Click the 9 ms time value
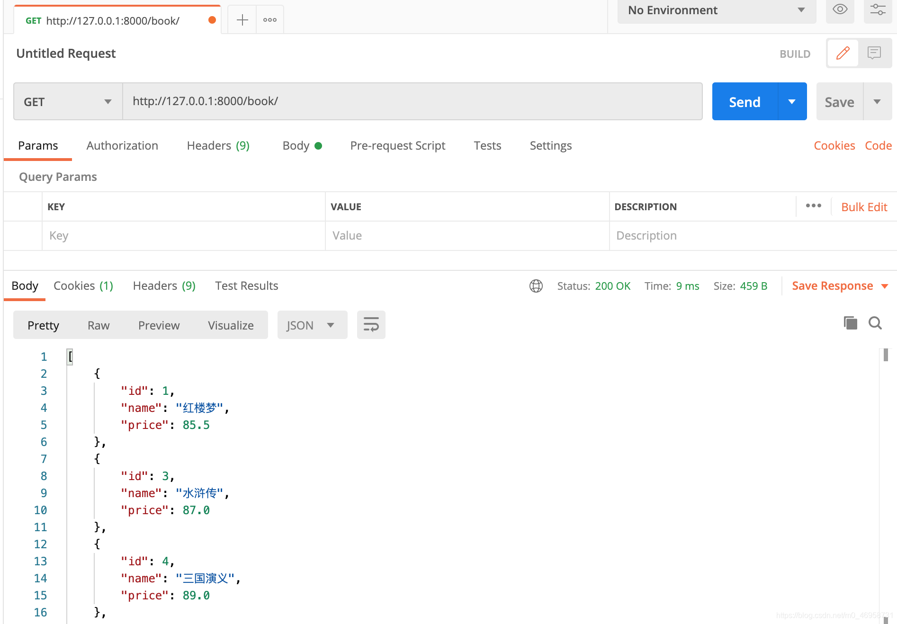This screenshot has height=624, width=897. tap(688, 286)
